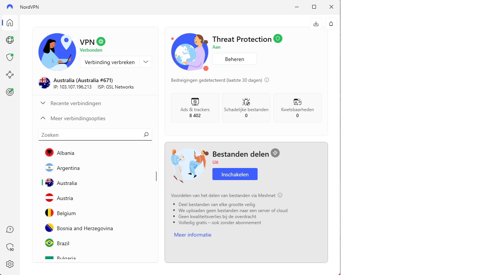The height and width of the screenshot is (275, 502).
Task: Collapse Meer verbindingsopties section
Action: coord(78,118)
